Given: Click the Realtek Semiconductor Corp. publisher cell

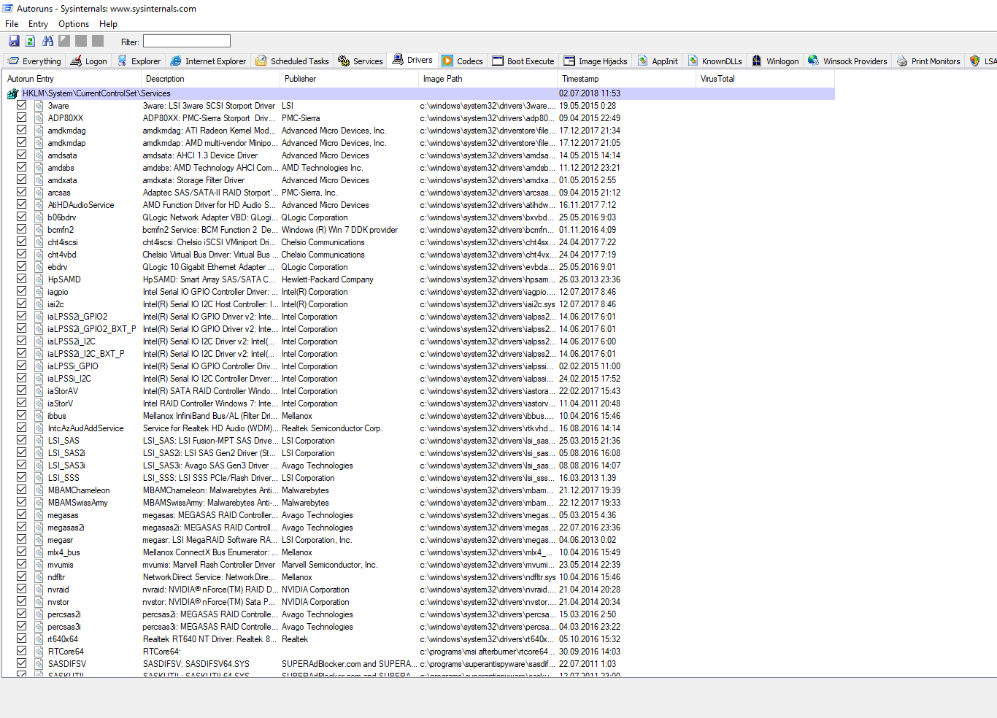Looking at the screenshot, I should pos(332,428).
